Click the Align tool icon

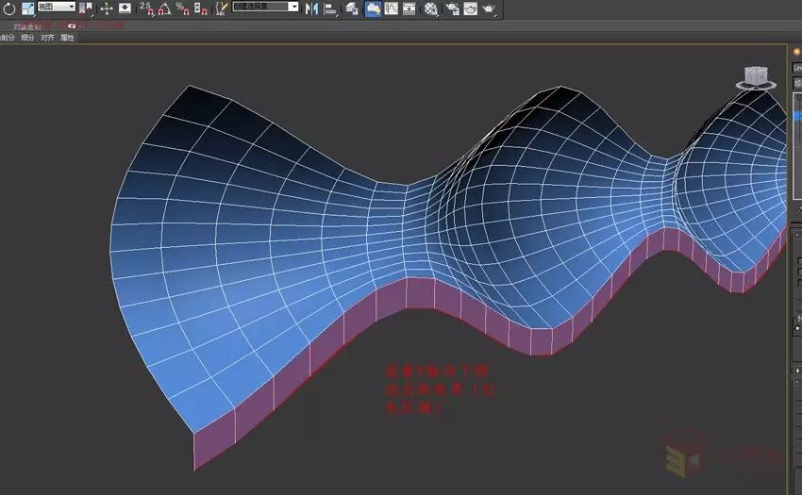330,8
